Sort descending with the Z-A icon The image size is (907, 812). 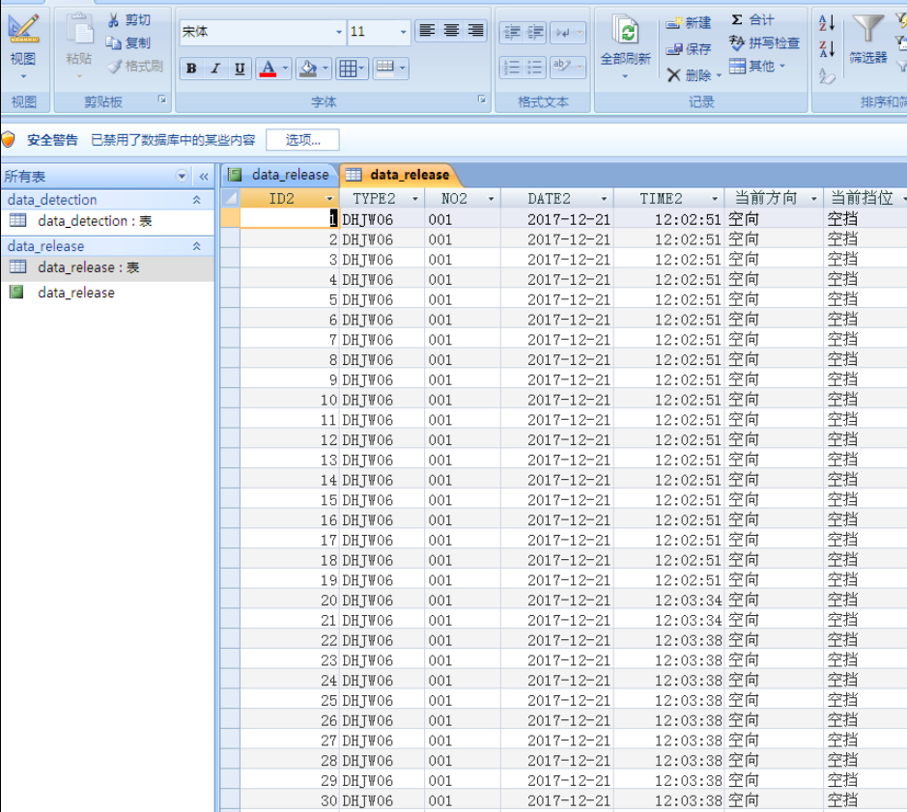click(x=827, y=48)
